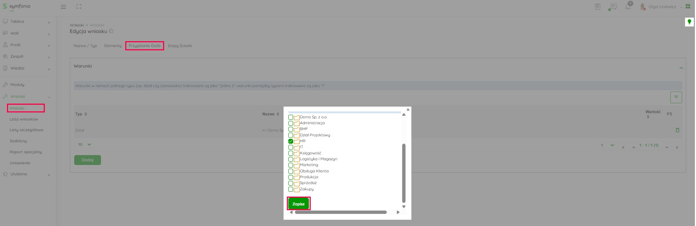Open Lista wniosków in sidebar
696x226 pixels.
pos(24,119)
